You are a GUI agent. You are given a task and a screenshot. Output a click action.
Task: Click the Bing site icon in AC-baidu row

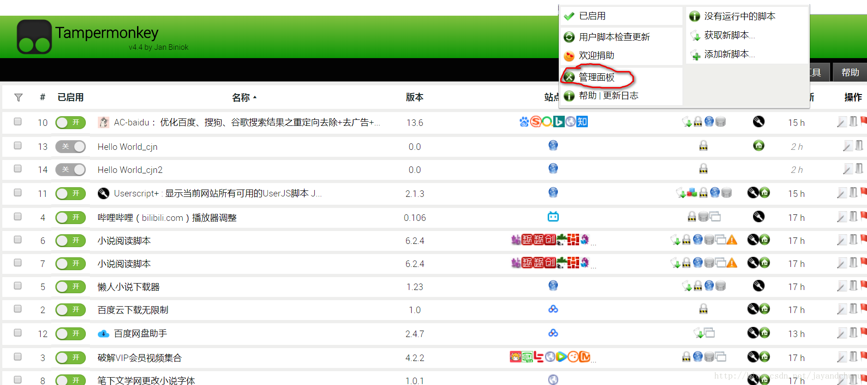click(x=559, y=122)
